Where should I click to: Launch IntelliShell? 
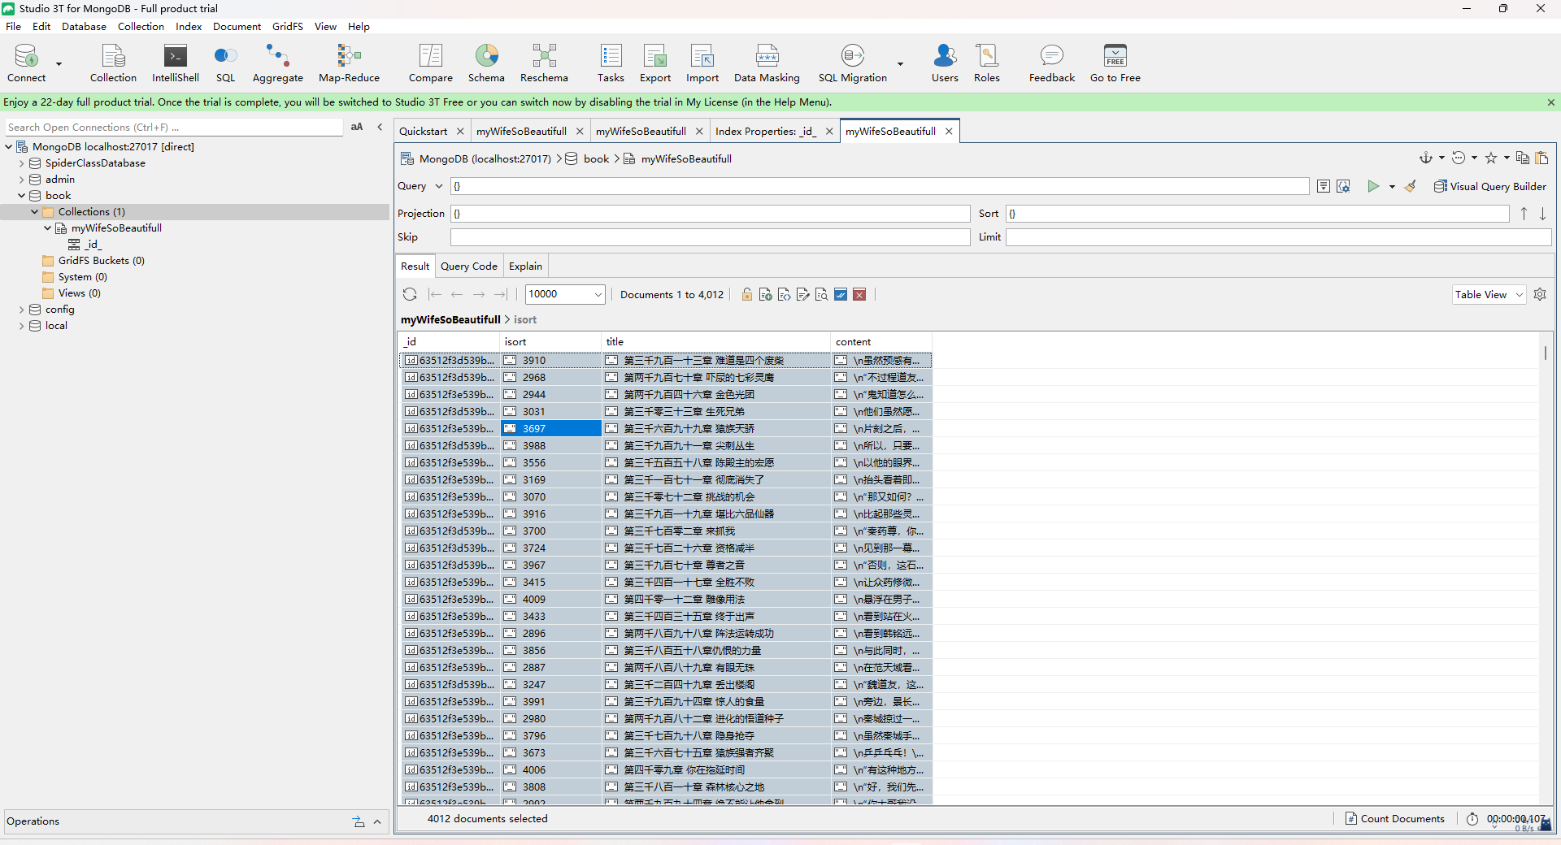176,63
